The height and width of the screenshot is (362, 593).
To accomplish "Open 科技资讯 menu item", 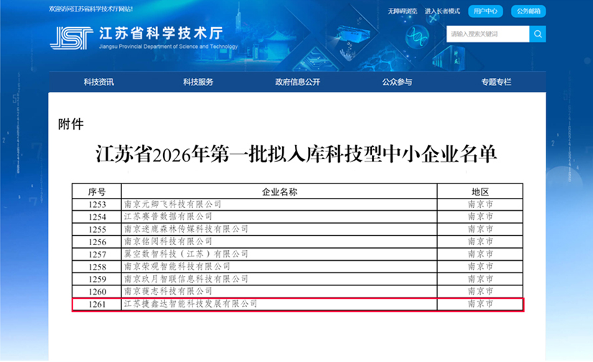I will tap(98, 82).
